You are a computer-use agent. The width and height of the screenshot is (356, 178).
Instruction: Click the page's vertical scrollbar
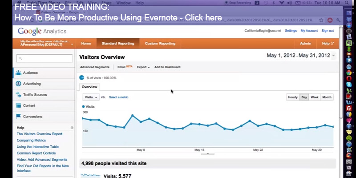341,72
